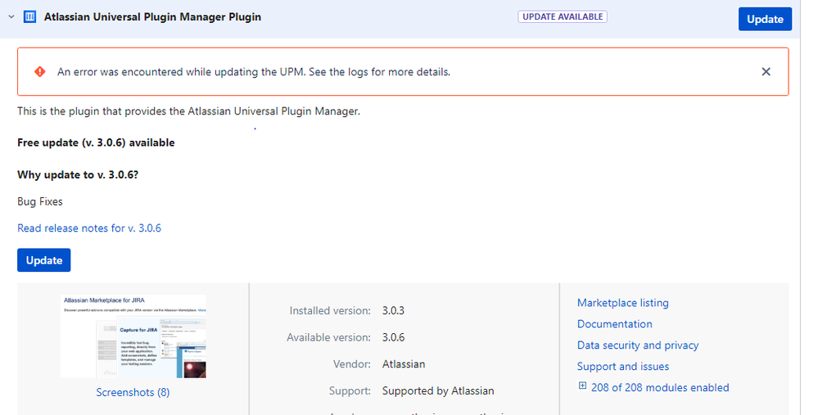Viewport: 818px width, 415px height.
Task: Open the Marketplace listing link
Action: [623, 303]
